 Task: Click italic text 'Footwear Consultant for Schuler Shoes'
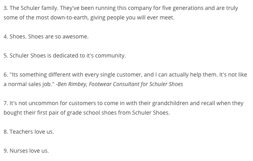tap(136, 84)
